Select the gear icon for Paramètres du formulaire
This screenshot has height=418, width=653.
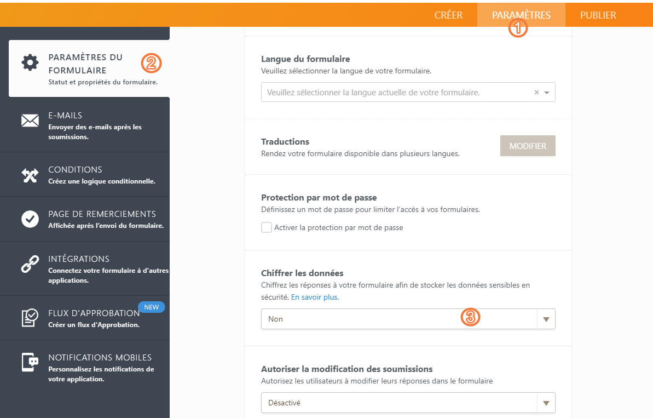[x=30, y=62]
